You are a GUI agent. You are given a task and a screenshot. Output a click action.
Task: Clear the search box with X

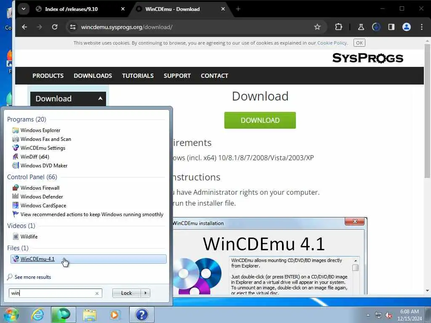(97, 293)
